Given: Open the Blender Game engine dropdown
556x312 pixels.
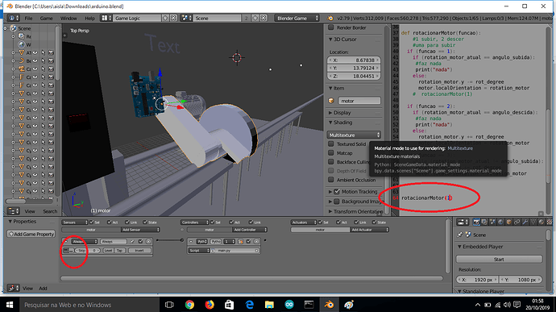Looking at the screenshot, I should point(297,18).
